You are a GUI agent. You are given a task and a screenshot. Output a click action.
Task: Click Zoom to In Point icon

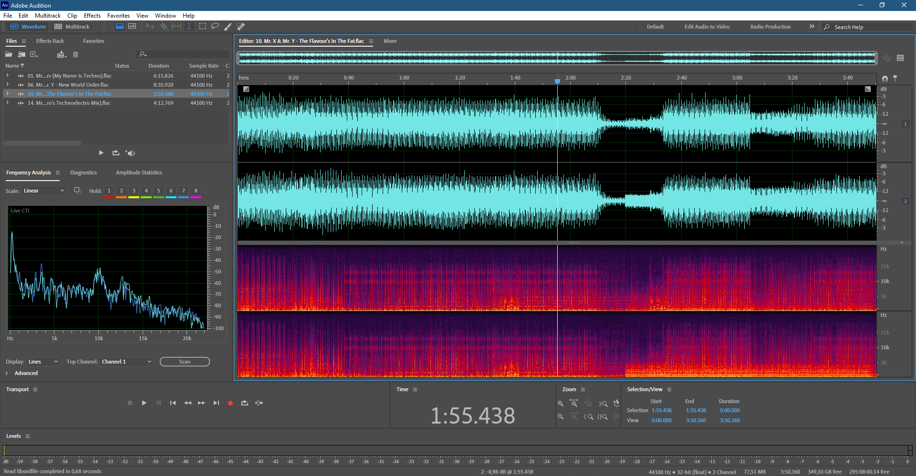click(x=589, y=416)
